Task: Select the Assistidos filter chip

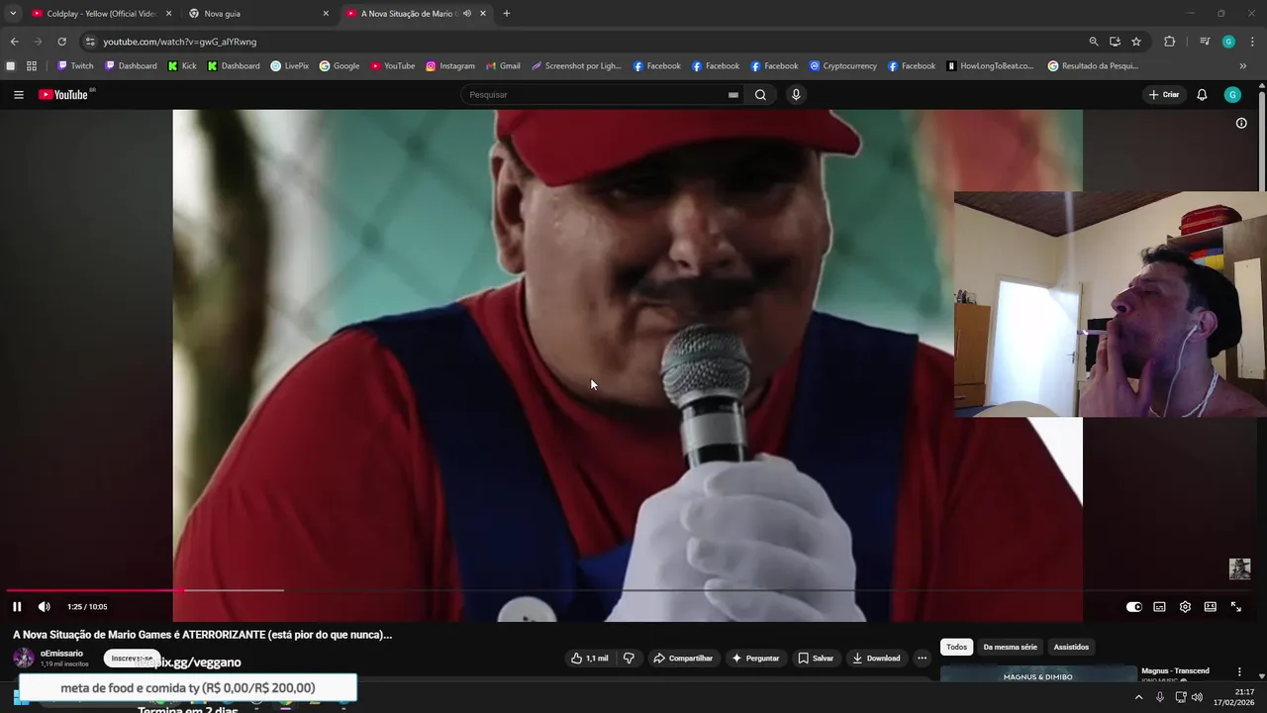Action: [x=1071, y=648]
